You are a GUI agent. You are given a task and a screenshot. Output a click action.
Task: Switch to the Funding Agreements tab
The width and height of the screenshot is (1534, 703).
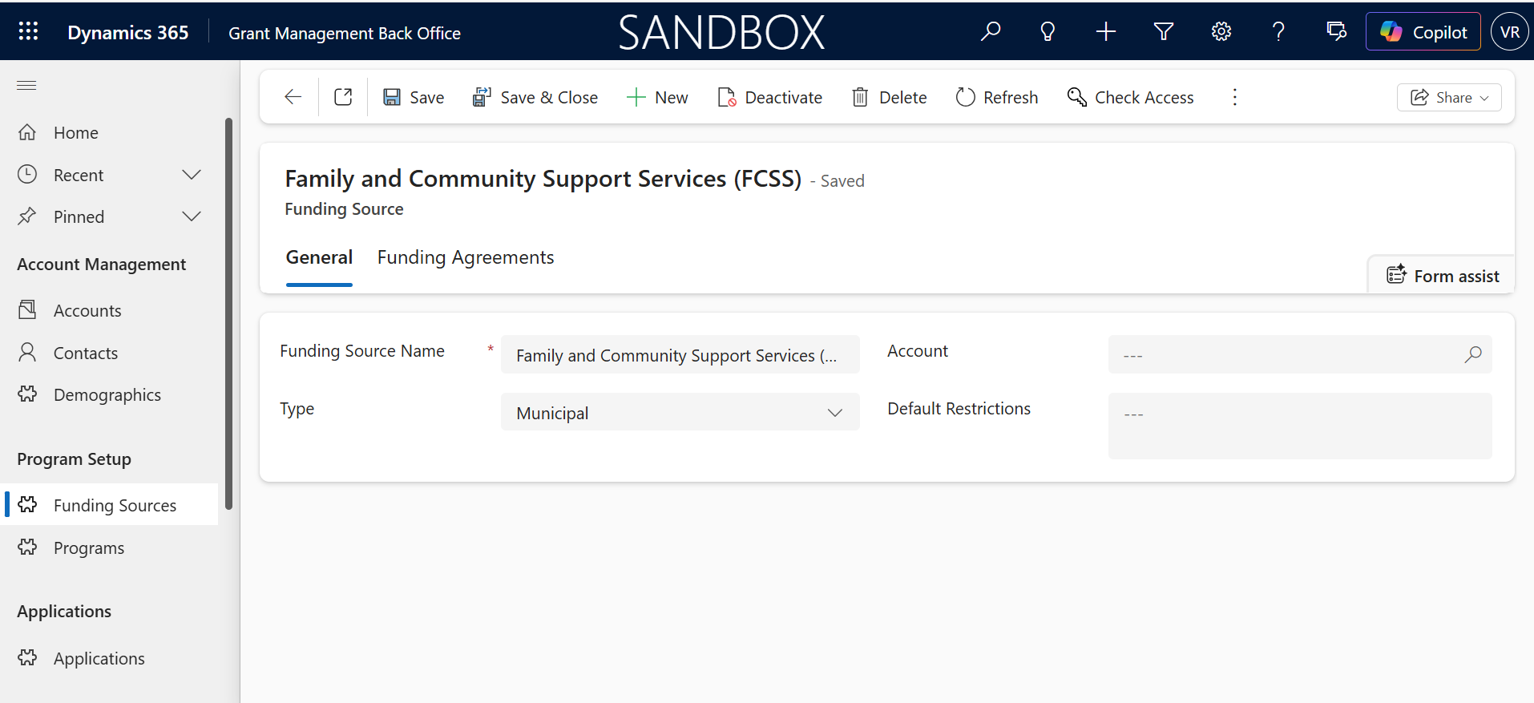click(x=466, y=257)
